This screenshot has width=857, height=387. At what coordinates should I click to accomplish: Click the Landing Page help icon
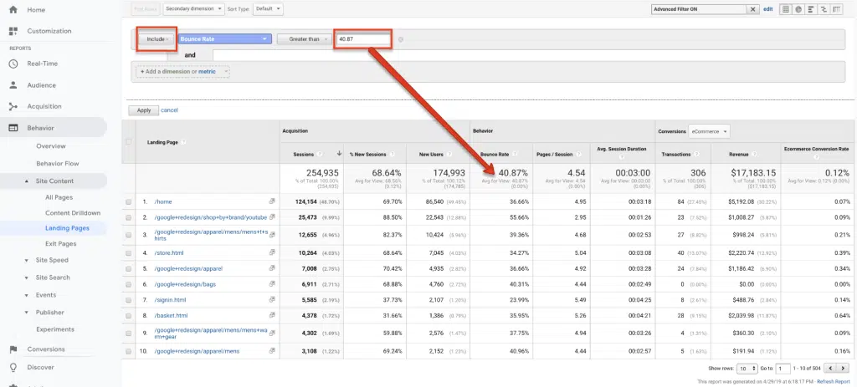(183, 142)
